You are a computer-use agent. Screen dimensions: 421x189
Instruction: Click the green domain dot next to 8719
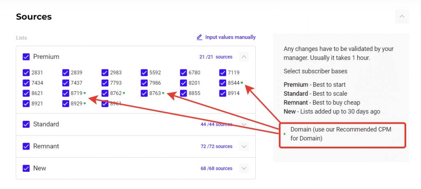[85, 93]
